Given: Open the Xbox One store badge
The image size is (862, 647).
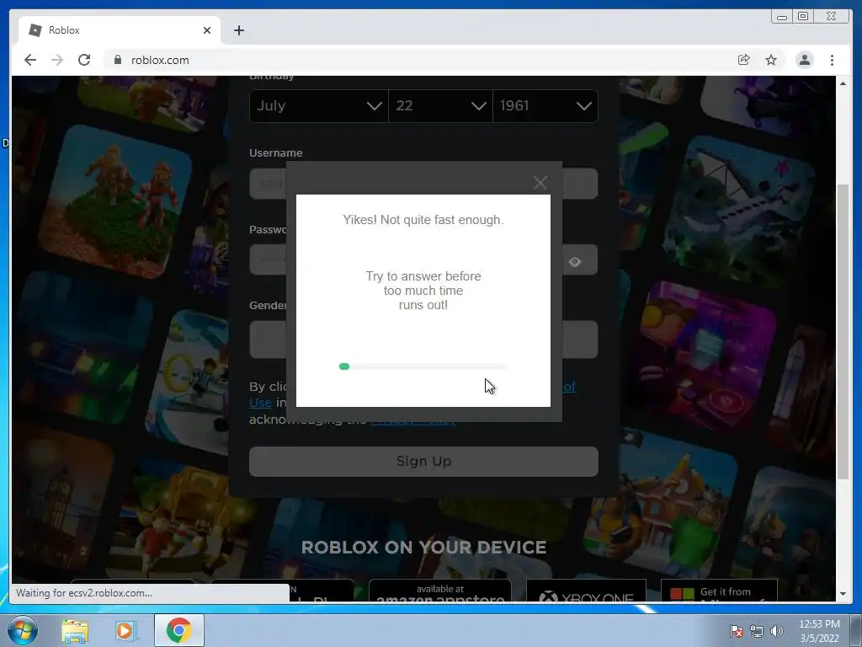Looking at the screenshot, I should point(586,591).
